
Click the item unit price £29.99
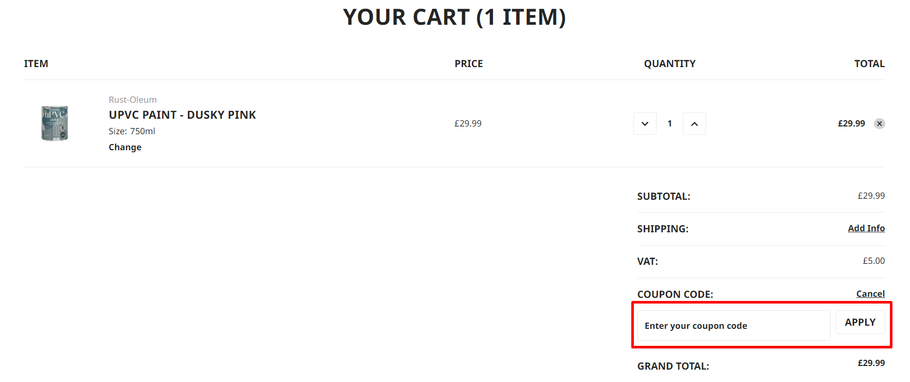click(x=468, y=123)
